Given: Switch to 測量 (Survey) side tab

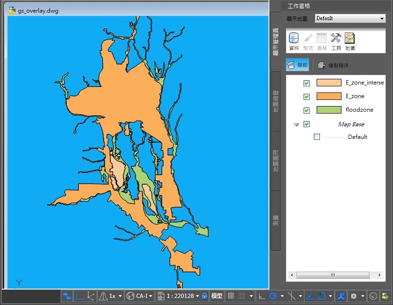Looking at the screenshot, I should [275, 221].
